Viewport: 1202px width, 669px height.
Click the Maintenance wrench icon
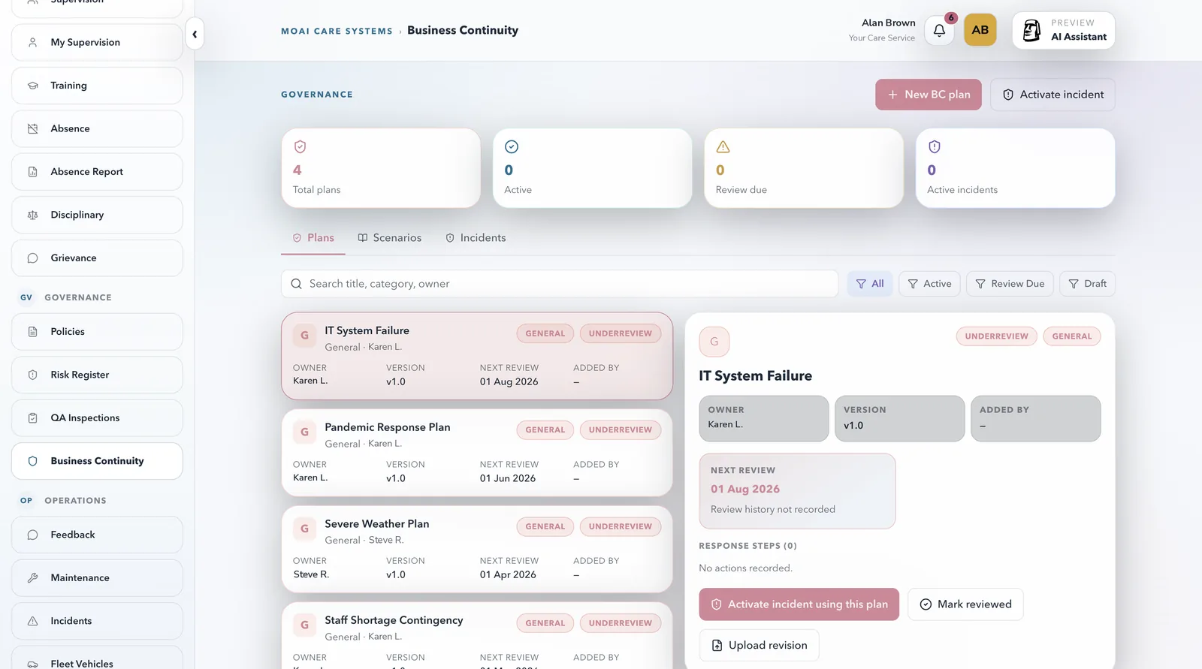point(32,578)
